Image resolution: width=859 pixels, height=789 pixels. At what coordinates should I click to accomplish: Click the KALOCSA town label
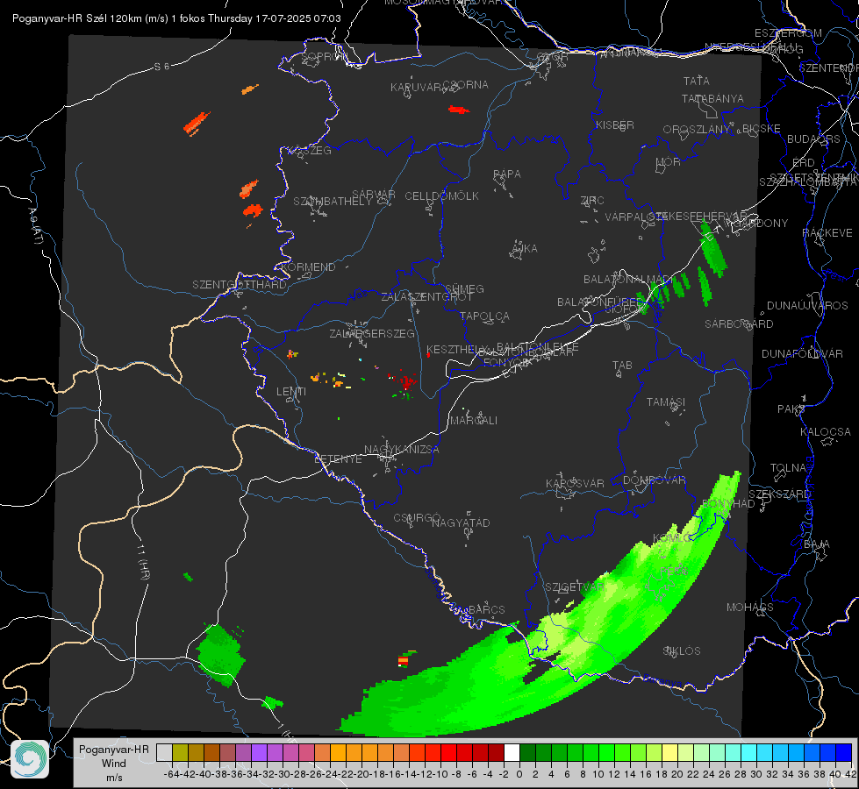click(825, 432)
